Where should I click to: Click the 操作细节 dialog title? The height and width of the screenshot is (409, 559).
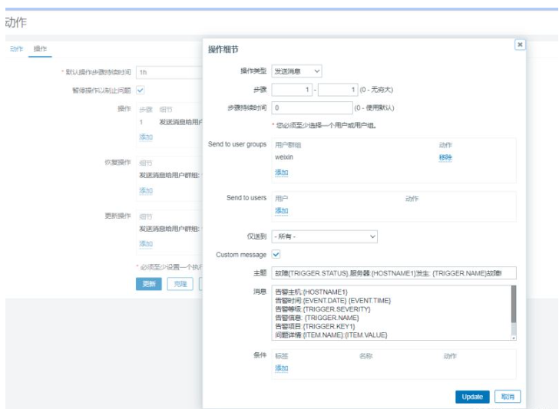click(x=223, y=50)
